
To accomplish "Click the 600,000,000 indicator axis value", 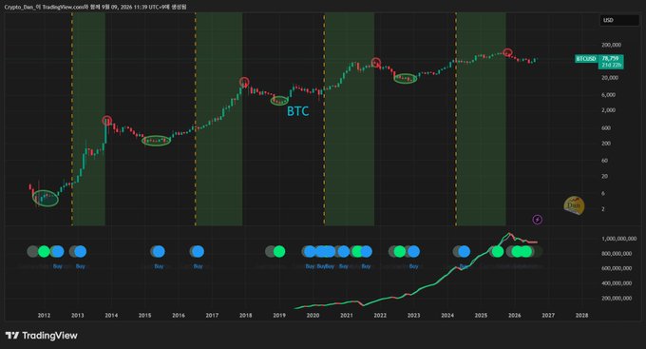I will coord(617,268).
